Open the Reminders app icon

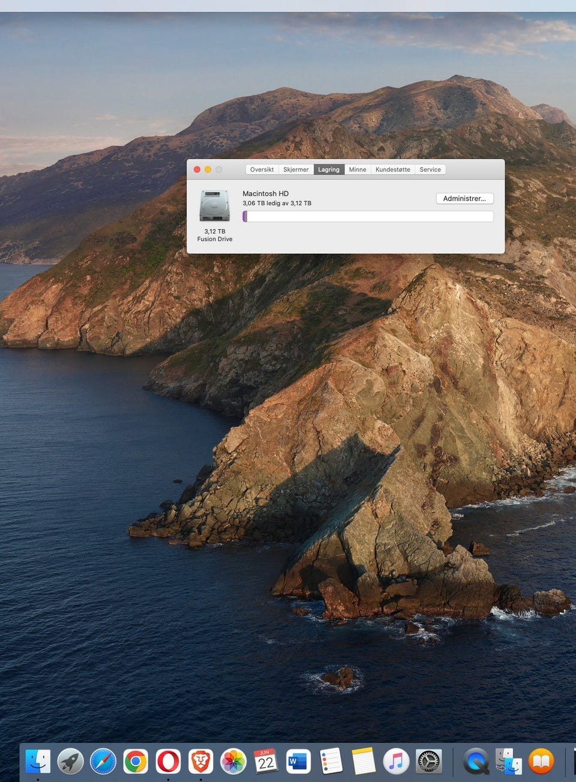[x=331, y=762]
